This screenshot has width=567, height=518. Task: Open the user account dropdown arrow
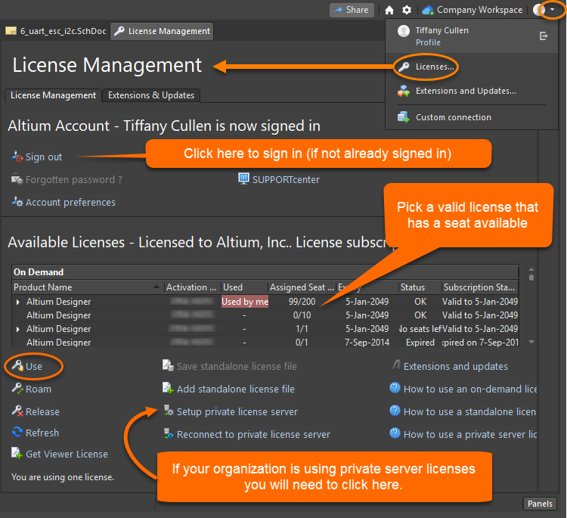552,10
